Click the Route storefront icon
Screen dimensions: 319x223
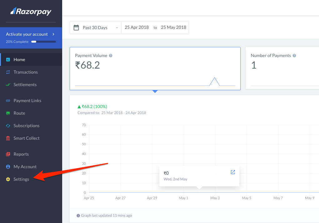click(x=8, y=113)
